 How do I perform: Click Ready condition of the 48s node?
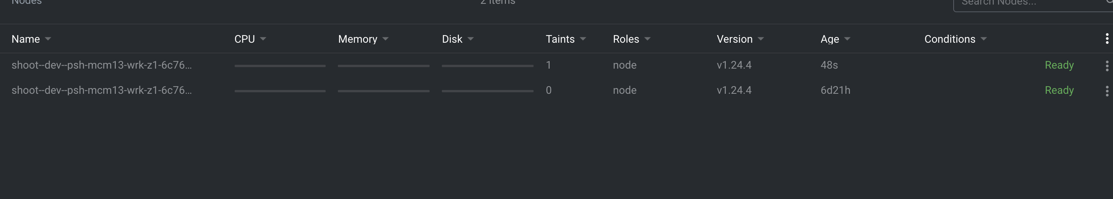pyautogui.click(x=1059, y=65)
